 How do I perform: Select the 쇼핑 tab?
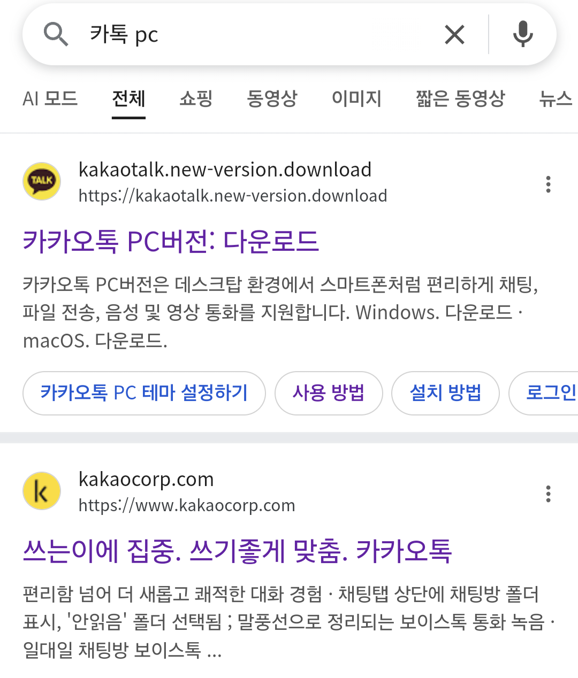(196, 98)
